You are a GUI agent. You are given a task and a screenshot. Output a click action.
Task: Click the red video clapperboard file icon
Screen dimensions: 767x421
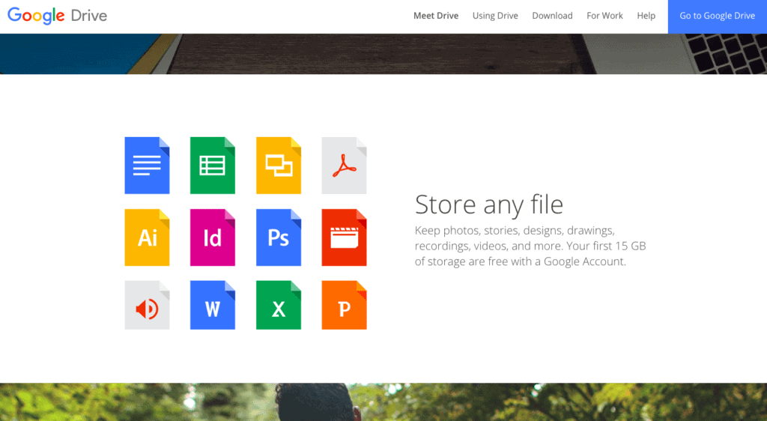344,237
